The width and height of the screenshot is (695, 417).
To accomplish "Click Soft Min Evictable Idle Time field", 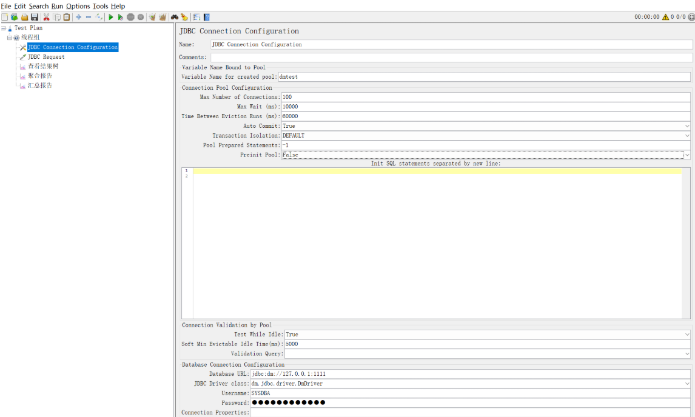I will [488, 344].
